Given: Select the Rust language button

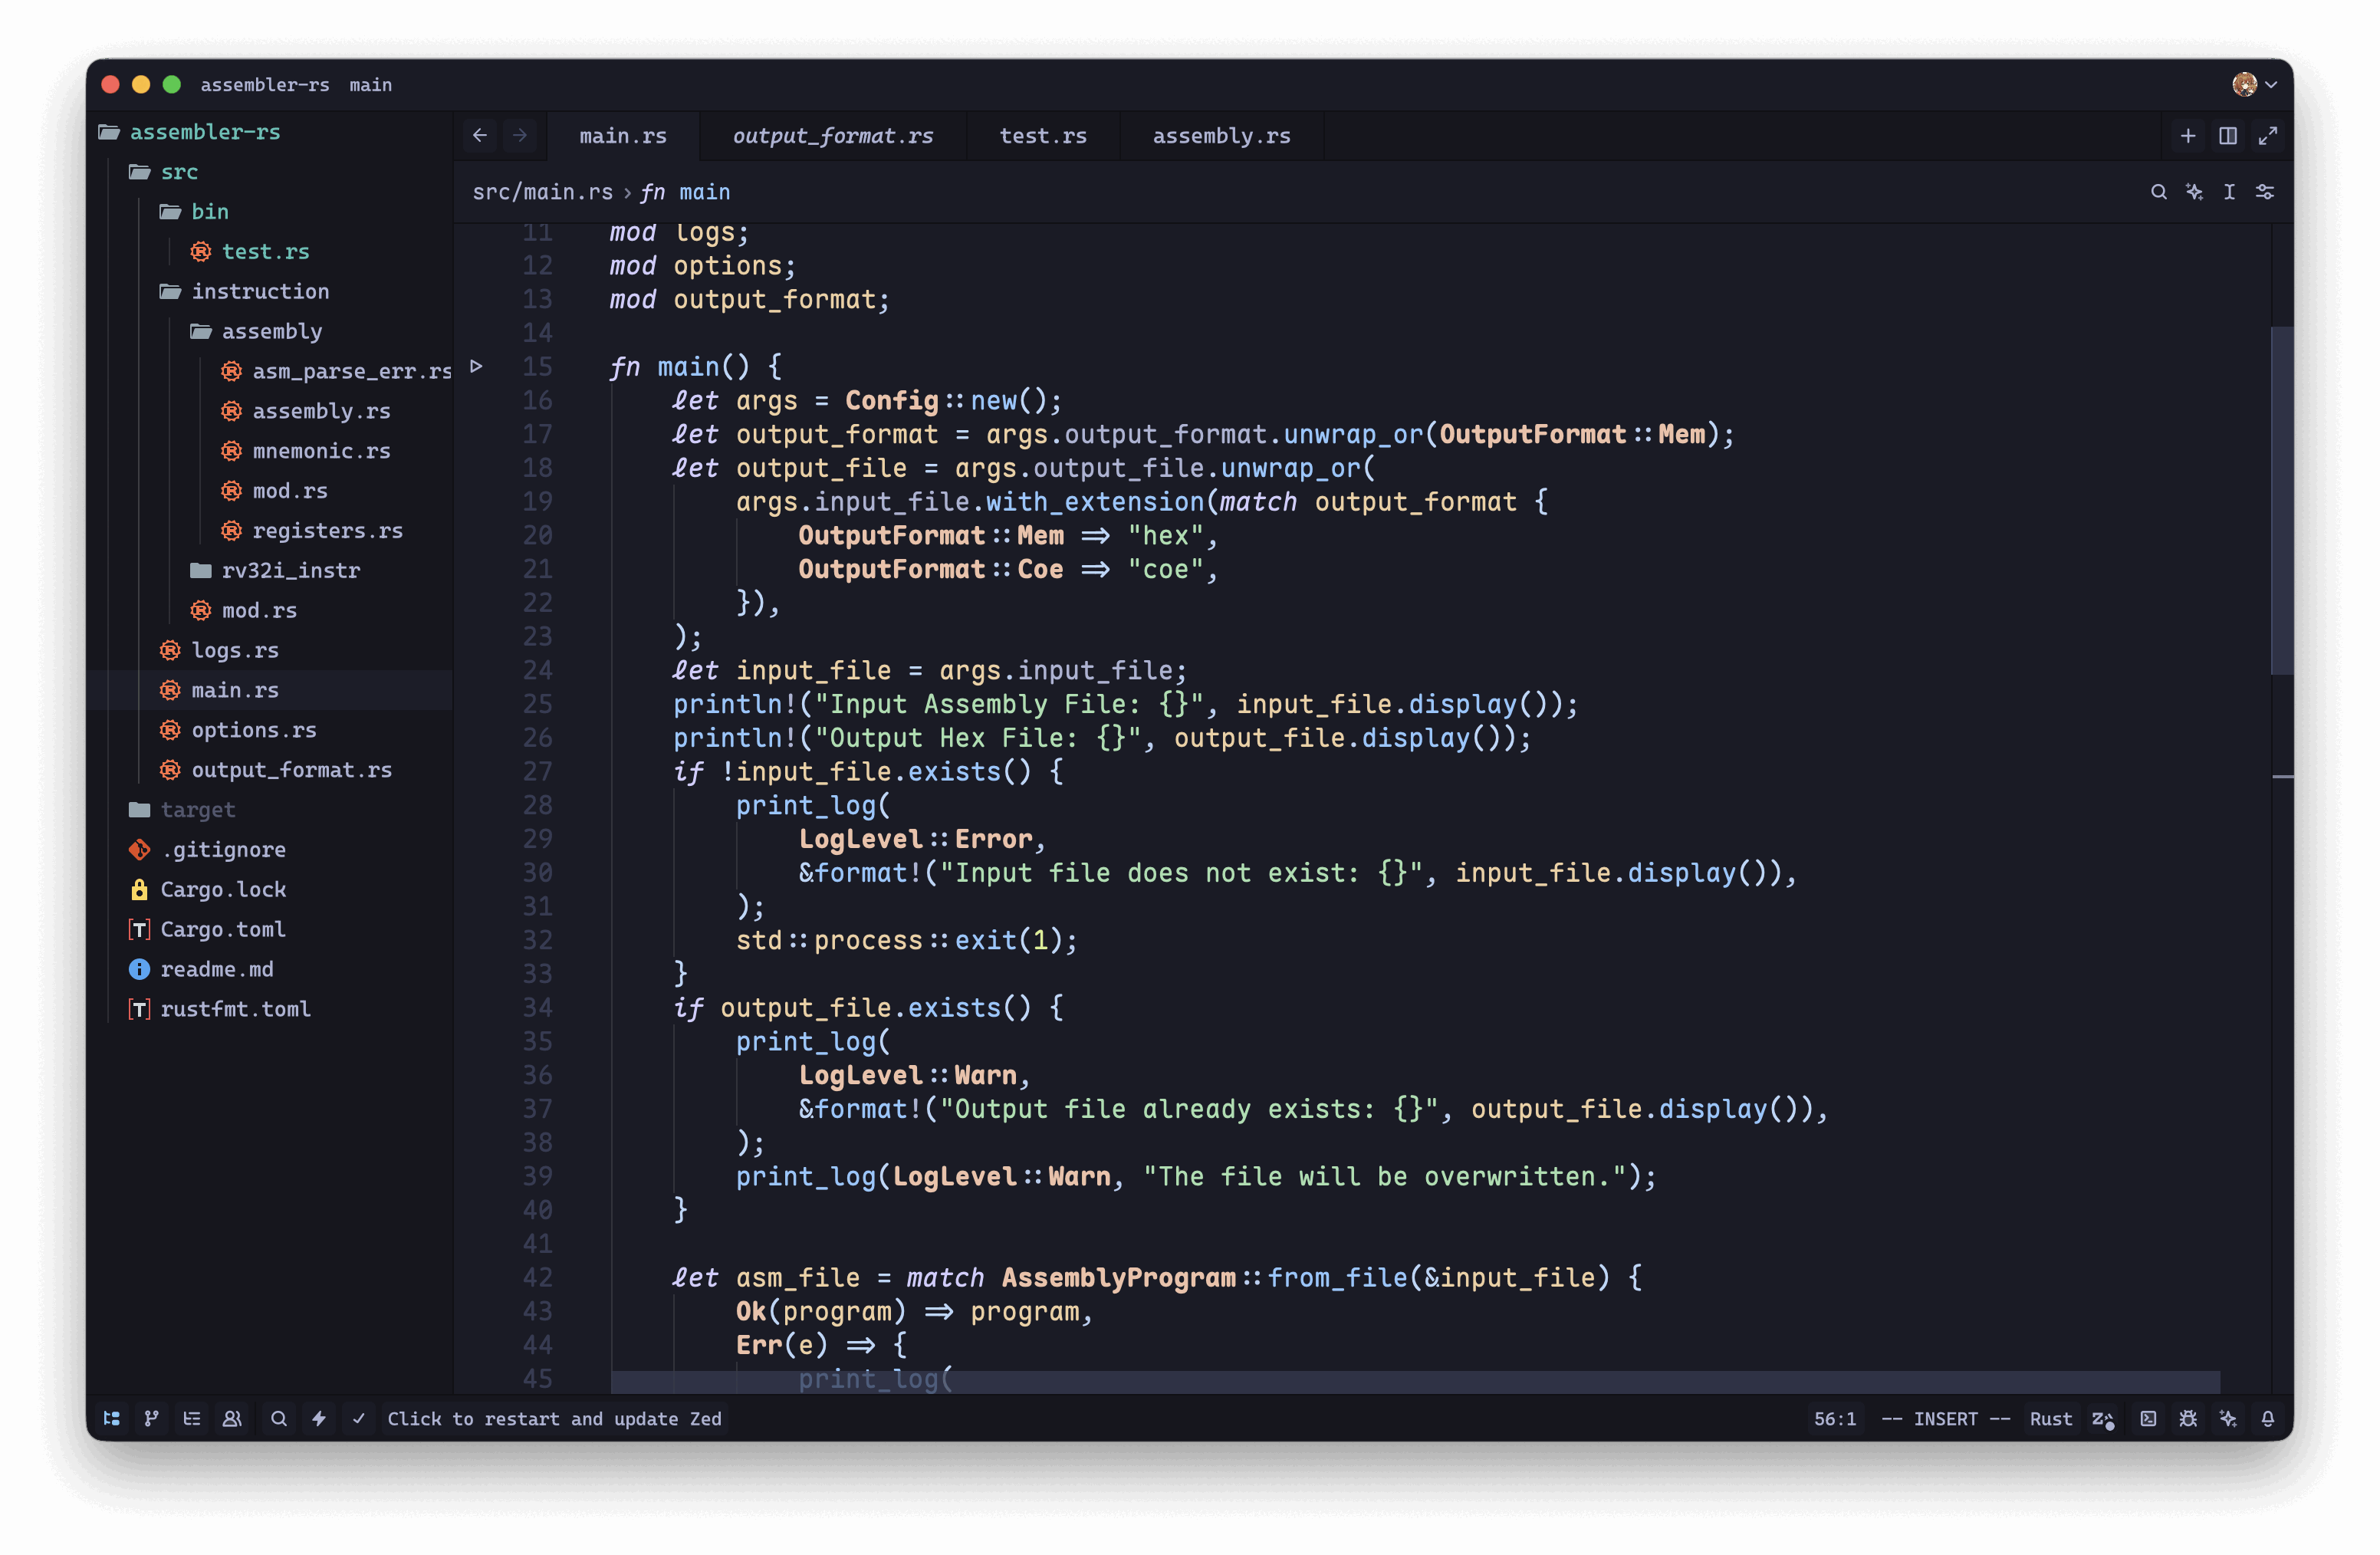Looking at the screenshot, I should click(x=2050, y=1419).
